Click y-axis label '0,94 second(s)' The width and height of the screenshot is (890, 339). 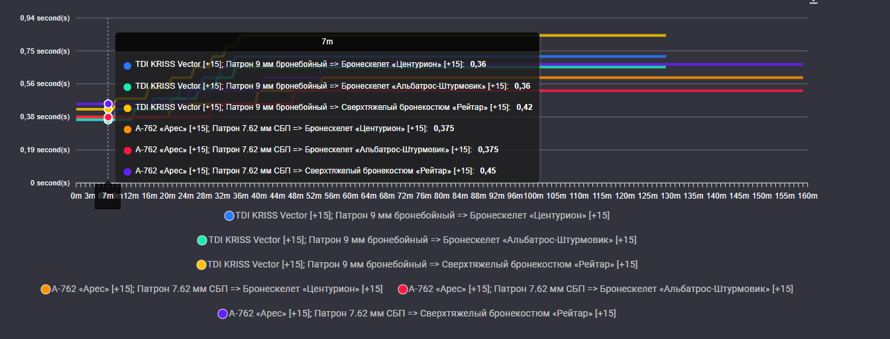pos(45,18)
